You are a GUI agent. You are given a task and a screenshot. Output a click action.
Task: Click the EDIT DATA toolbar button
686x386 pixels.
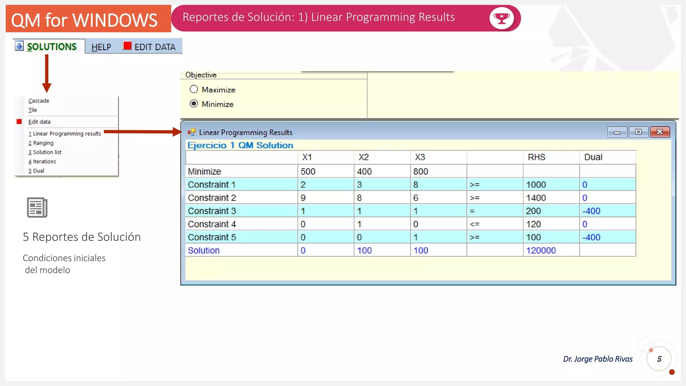[x=155, y=47]
